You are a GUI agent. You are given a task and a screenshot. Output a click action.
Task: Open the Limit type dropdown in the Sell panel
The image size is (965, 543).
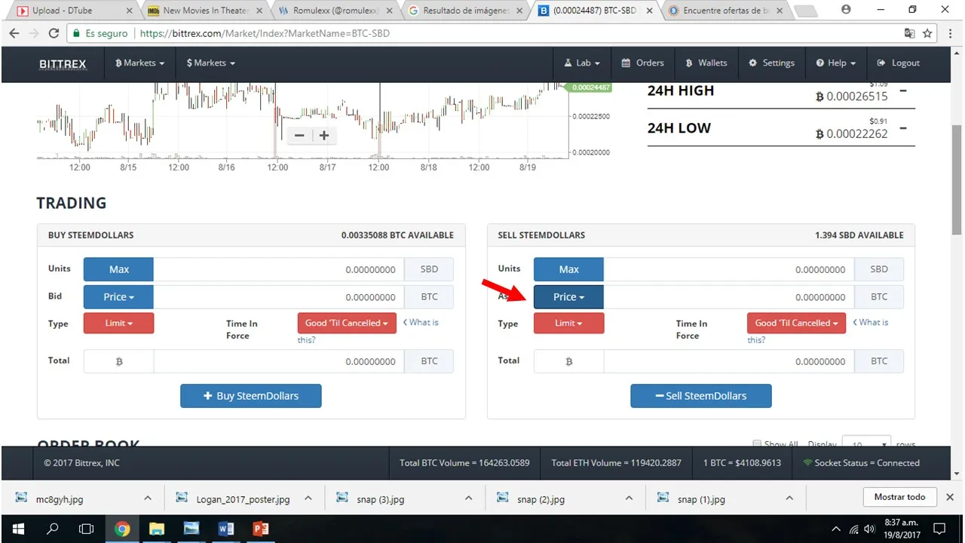point(568,323)
